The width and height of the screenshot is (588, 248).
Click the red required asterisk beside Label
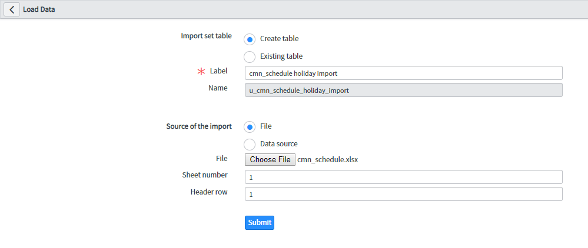[201, 72]
